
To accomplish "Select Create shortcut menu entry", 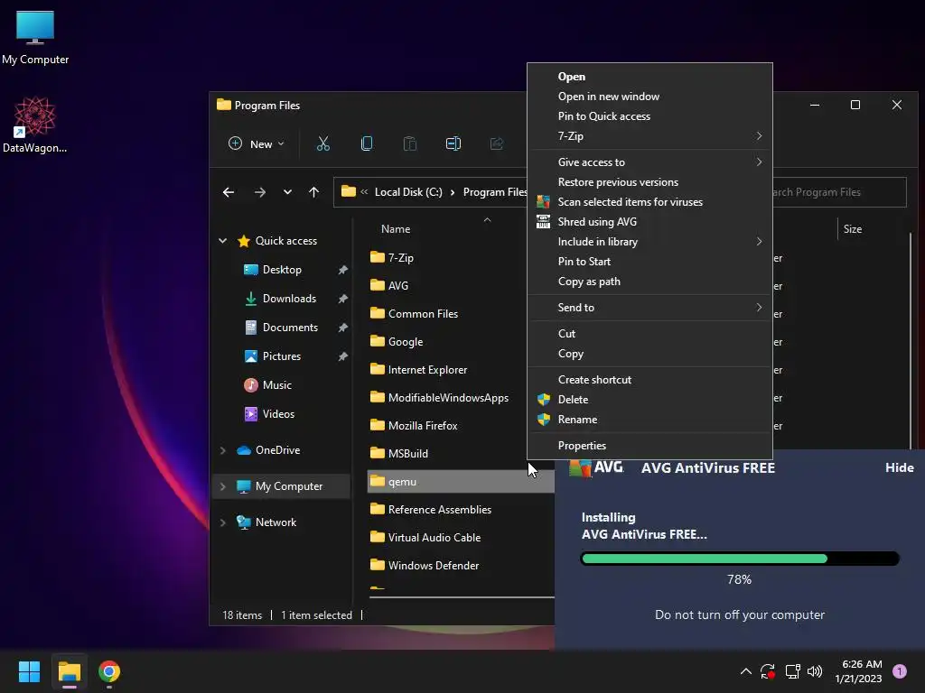I will (x=649, y=380).
